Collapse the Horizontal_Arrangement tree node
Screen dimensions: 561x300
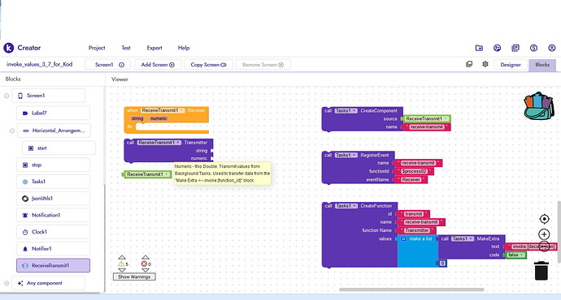point(12,131)
